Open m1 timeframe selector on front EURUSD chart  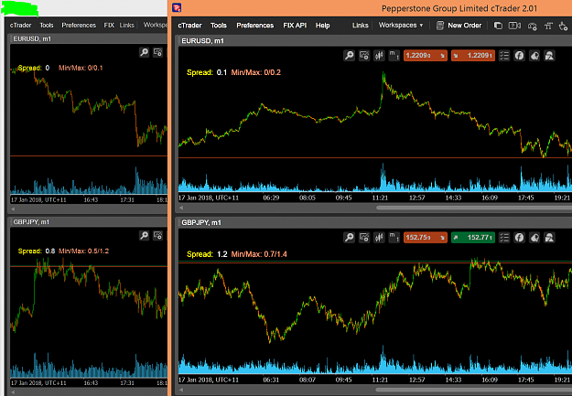click(394, 56)
